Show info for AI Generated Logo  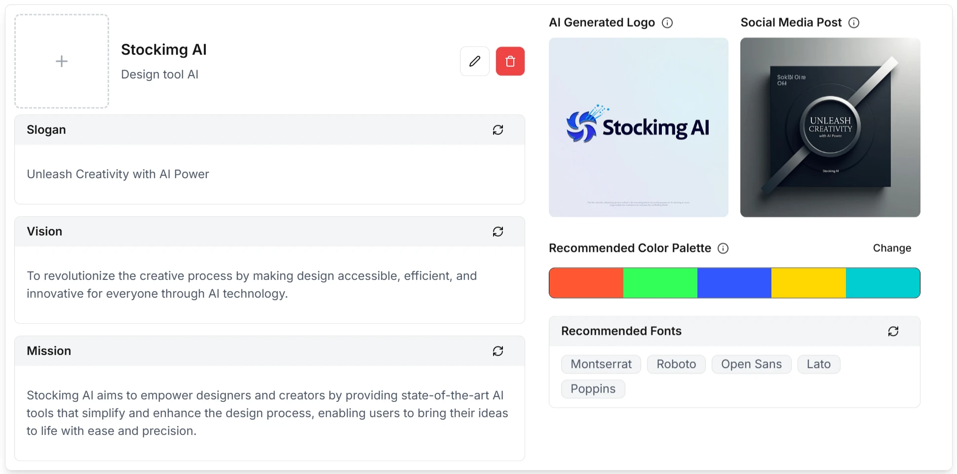[x=667, y=23]
